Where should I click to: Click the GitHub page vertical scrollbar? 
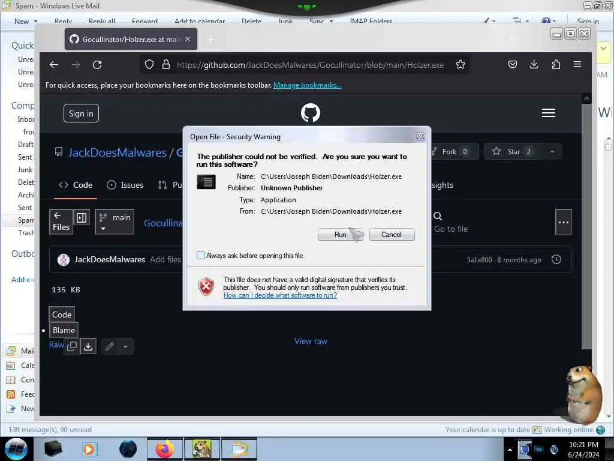click(x=586, y=226)
